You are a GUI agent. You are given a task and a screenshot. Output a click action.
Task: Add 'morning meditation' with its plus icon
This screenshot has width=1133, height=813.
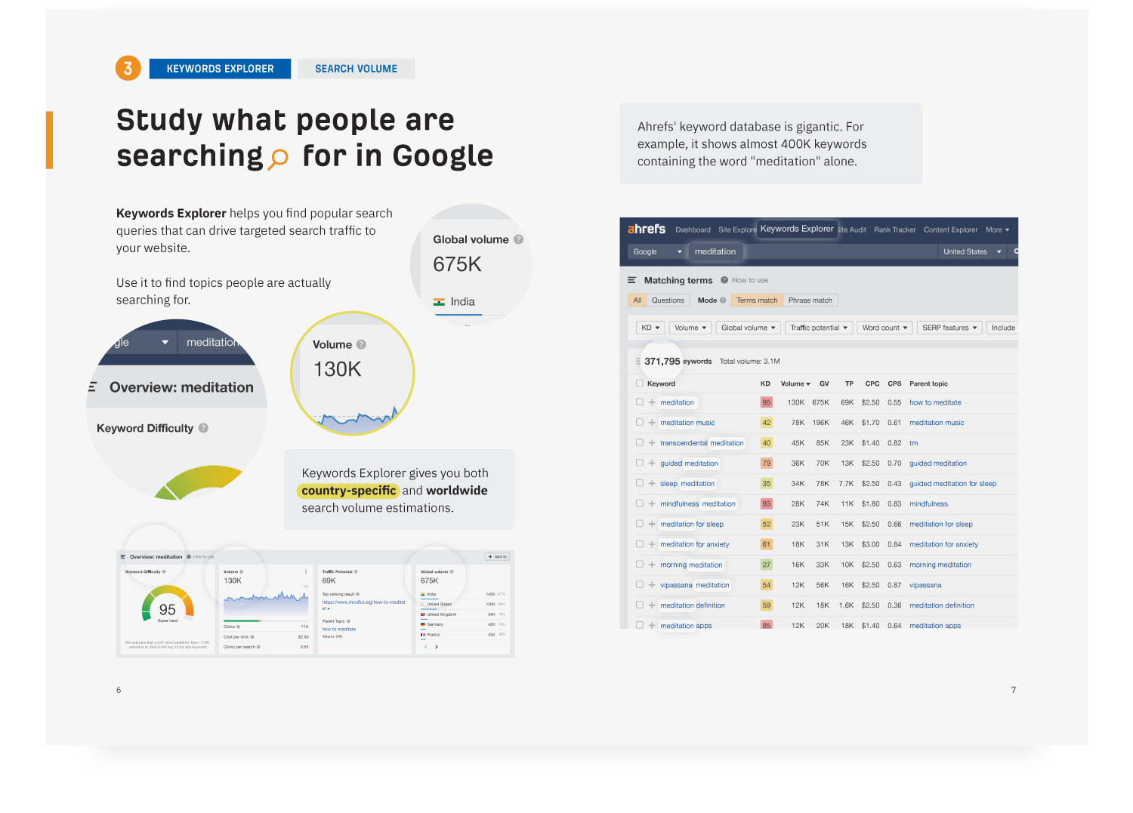point(652,565)
